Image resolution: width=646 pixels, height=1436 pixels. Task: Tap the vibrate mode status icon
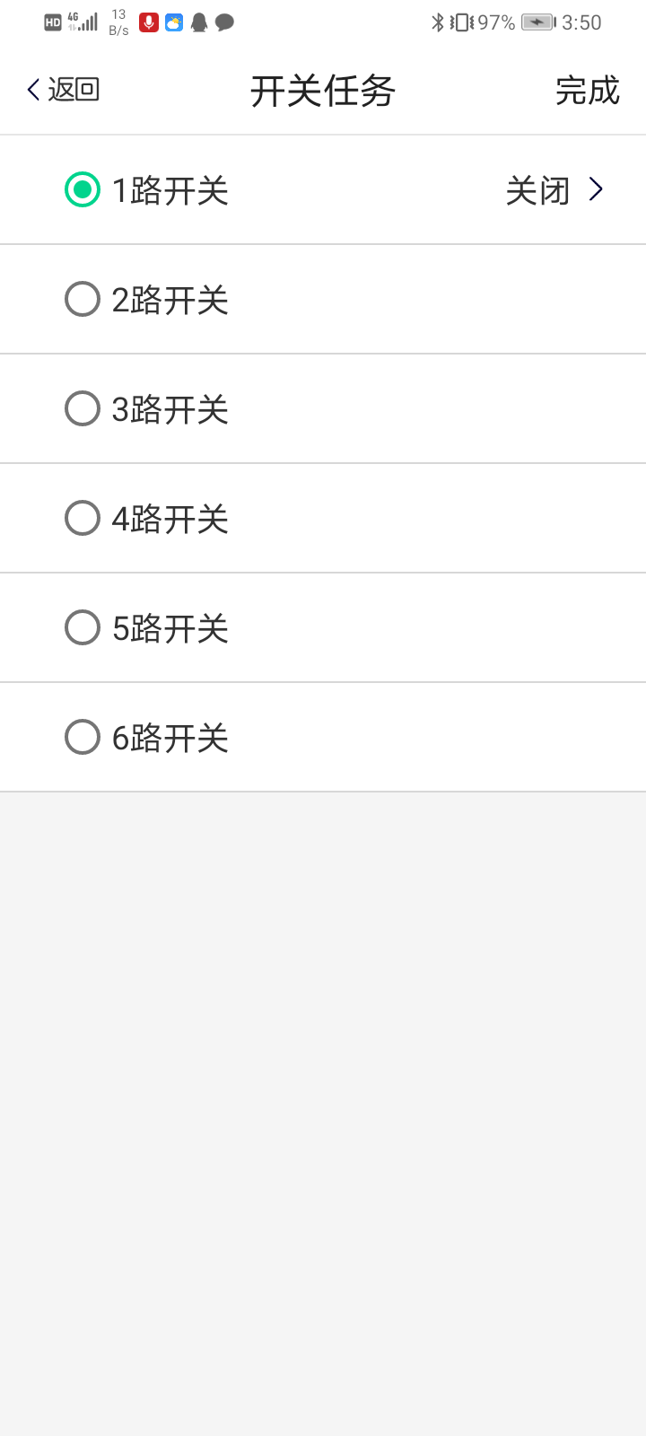pos(461,22)
